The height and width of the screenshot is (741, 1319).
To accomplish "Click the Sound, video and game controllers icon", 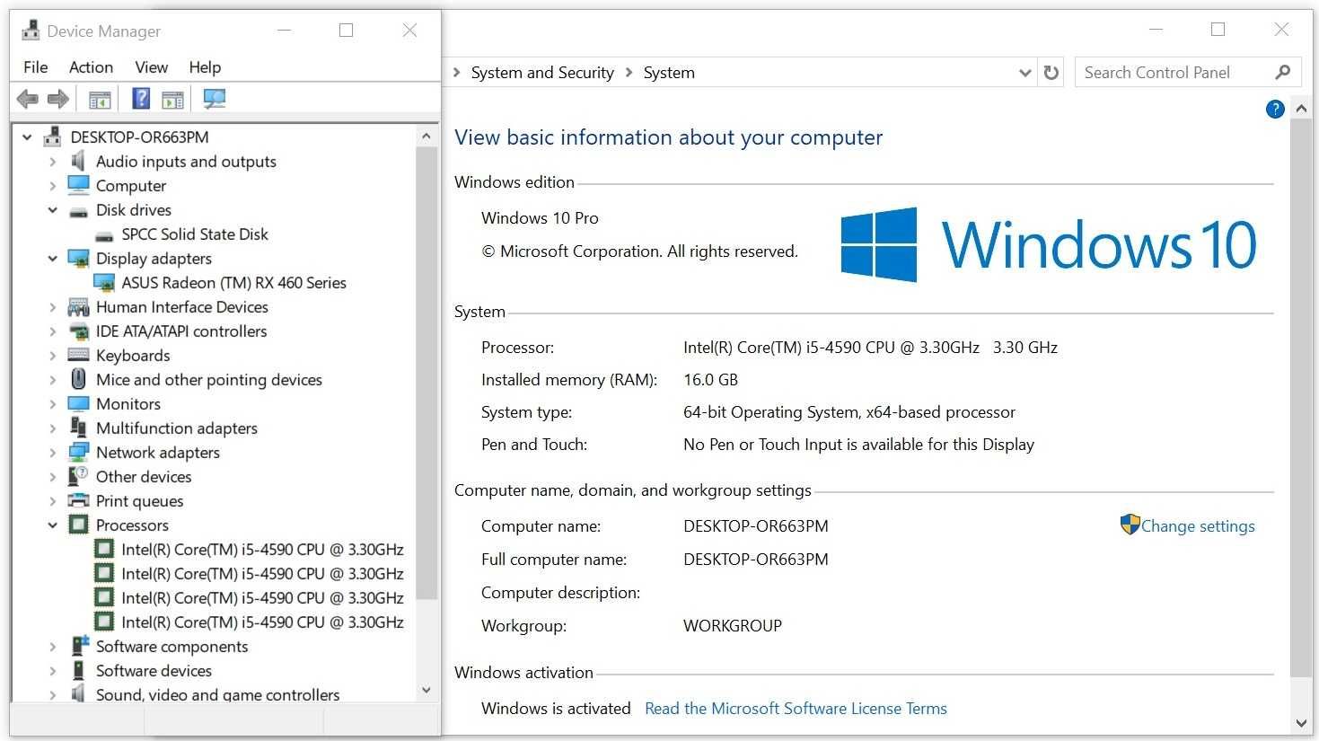I will click(x=78, y=693).
